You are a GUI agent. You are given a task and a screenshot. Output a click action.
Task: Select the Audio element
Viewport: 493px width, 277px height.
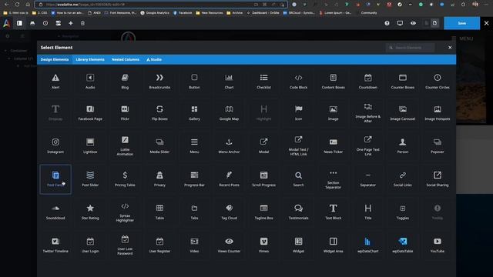[90, 81]
